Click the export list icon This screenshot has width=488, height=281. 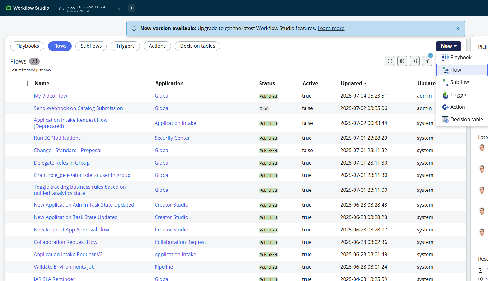[415, 61]
